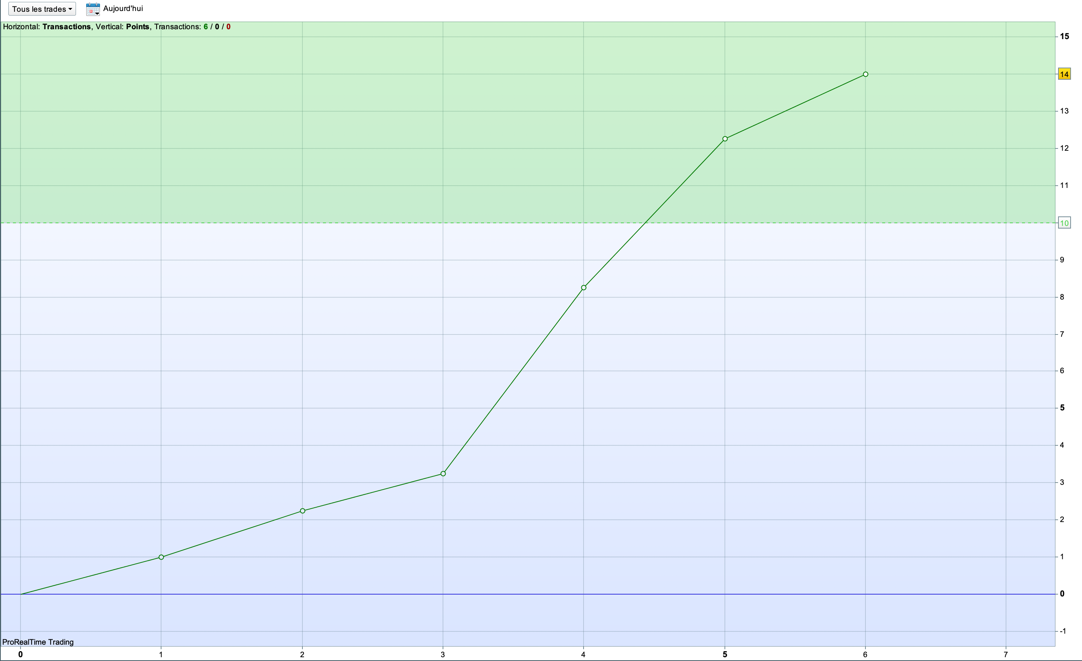The width and height of the screenshot is (1082, 661).
Task: Select the data point at transaction 4
Action: pyautogui.click(x=584, y=287)
